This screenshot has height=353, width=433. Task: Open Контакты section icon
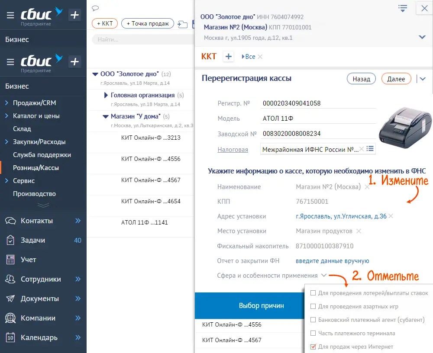(x=10, y=221)
